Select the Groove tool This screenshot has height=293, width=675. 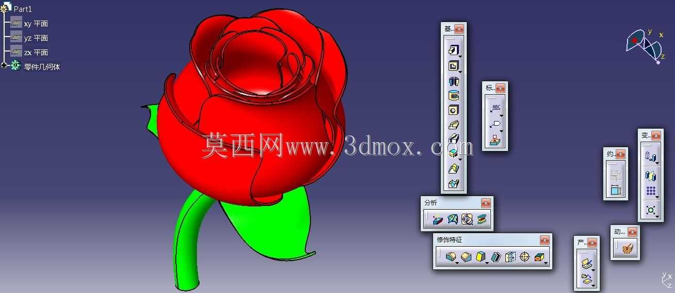click(454, 95)
